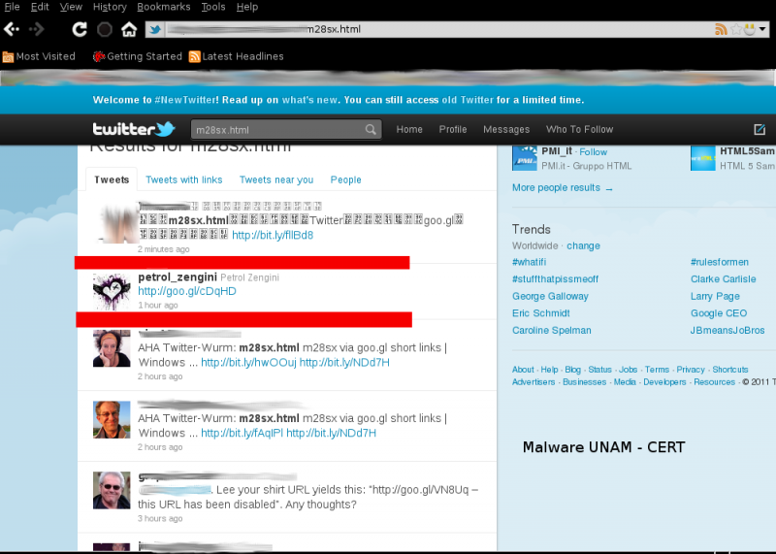Open the Edit menu
The image size is (776, 554).
[40, 7]
